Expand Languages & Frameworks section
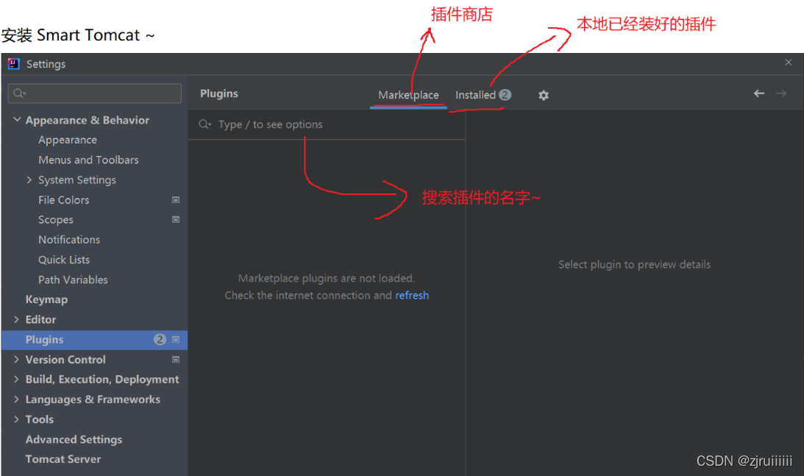 pyautogui.click(x=16, y=399)
